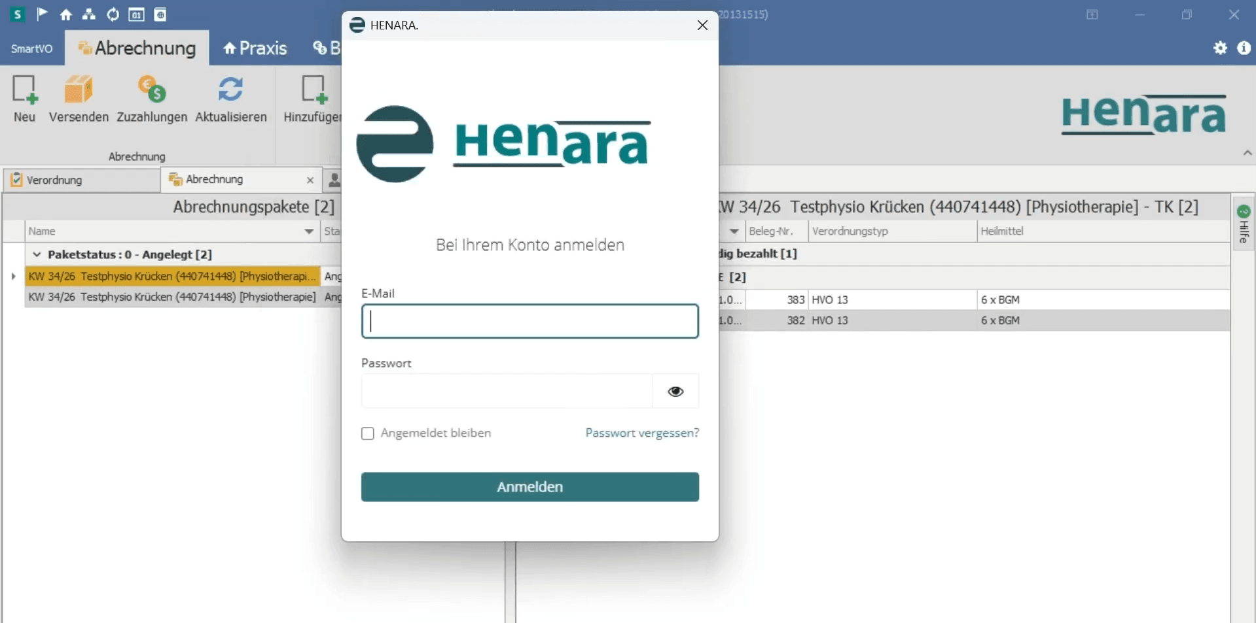
Task: Focus the Passwort input field
Action: click(x=507, y=391)
